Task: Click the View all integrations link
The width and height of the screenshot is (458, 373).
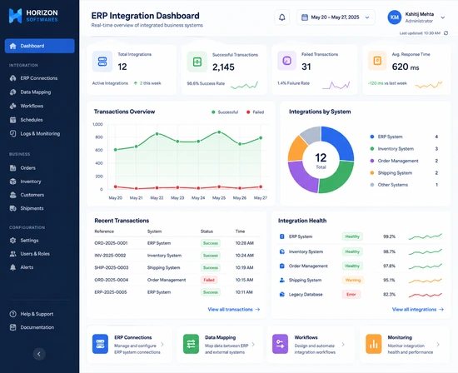Action: pyautogui.click(x=418, y=310)
